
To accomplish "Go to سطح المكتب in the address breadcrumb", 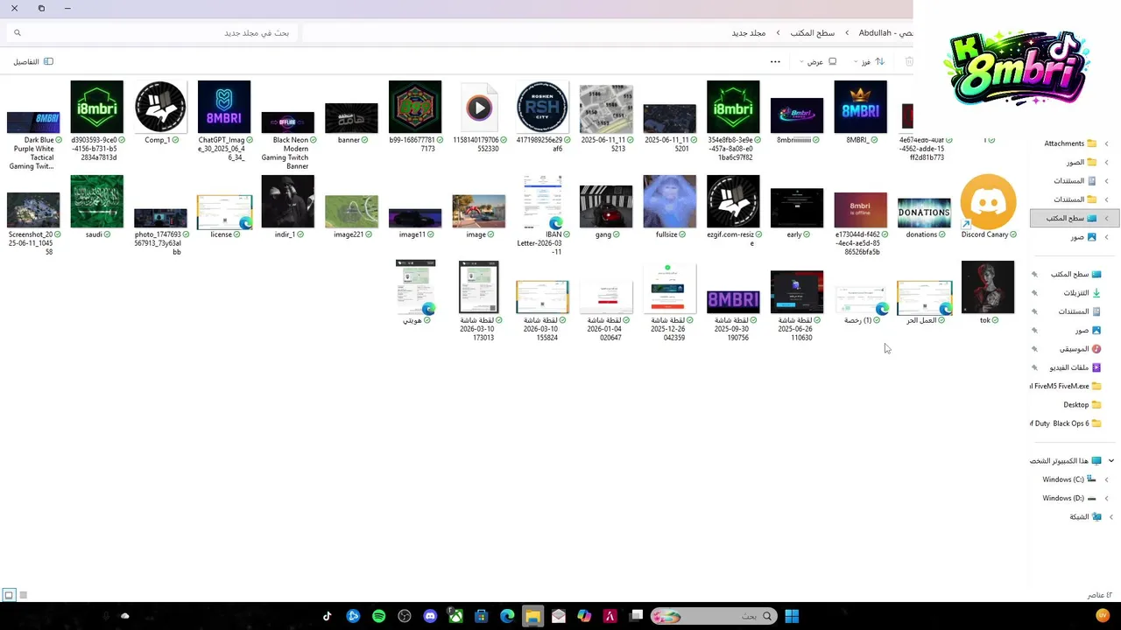I will pos(812,32).
